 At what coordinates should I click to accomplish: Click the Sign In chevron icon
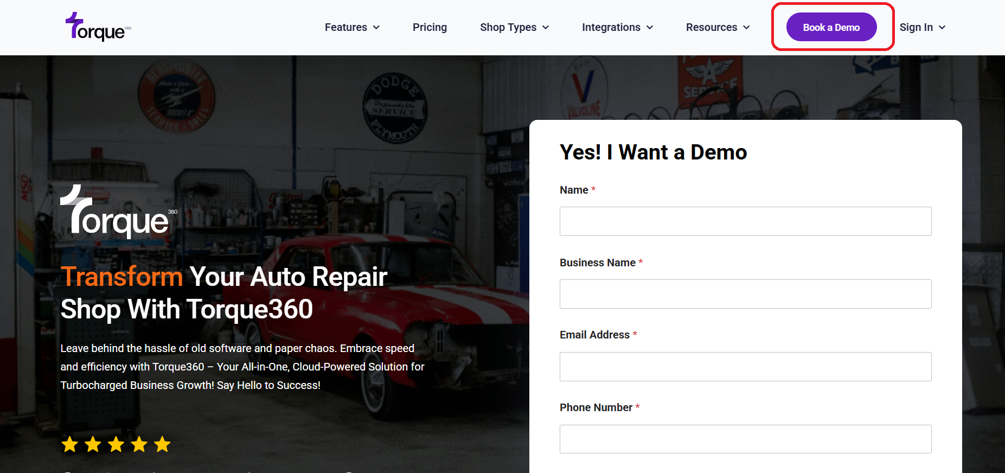click(942, 28)
